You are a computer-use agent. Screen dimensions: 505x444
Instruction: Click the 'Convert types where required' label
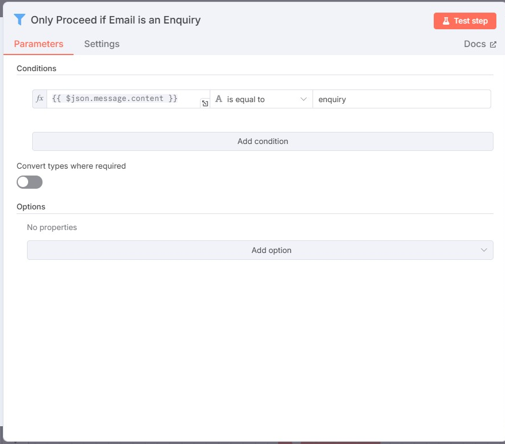pos(71,166)
